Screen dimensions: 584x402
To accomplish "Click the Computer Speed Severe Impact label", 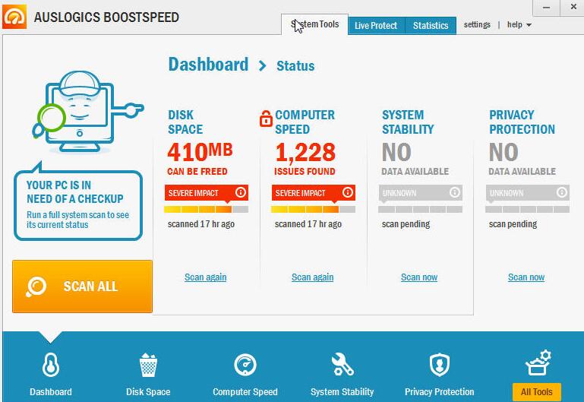I will (x=300, y=193).
